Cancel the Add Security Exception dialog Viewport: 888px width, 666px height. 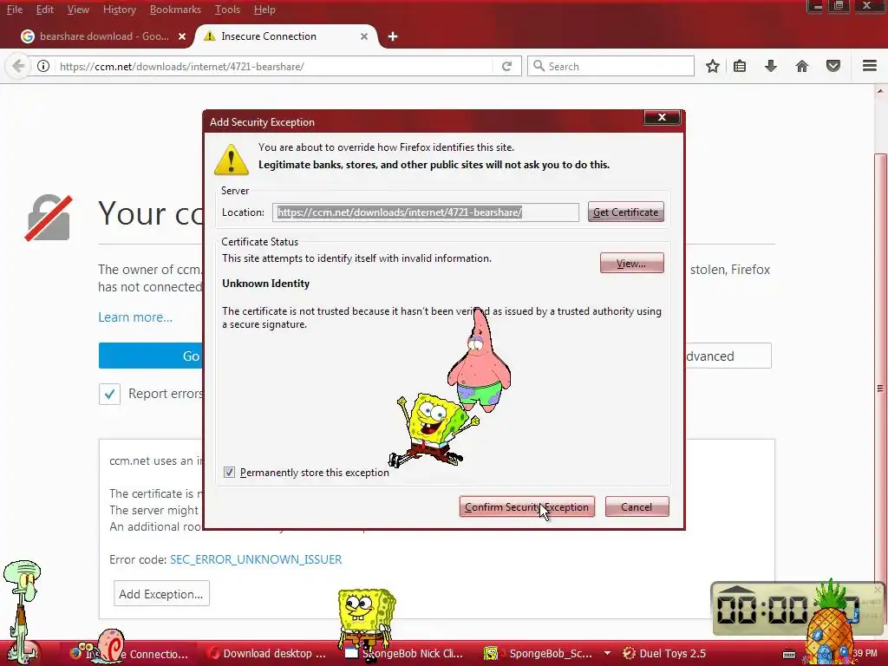(x=637, y=506)
